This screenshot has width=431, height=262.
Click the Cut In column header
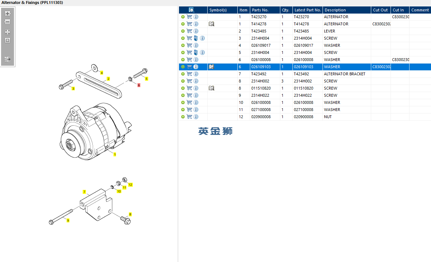click(398, 10)
